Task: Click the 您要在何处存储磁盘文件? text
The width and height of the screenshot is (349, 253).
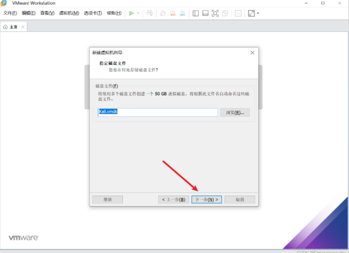Action: 133,70
